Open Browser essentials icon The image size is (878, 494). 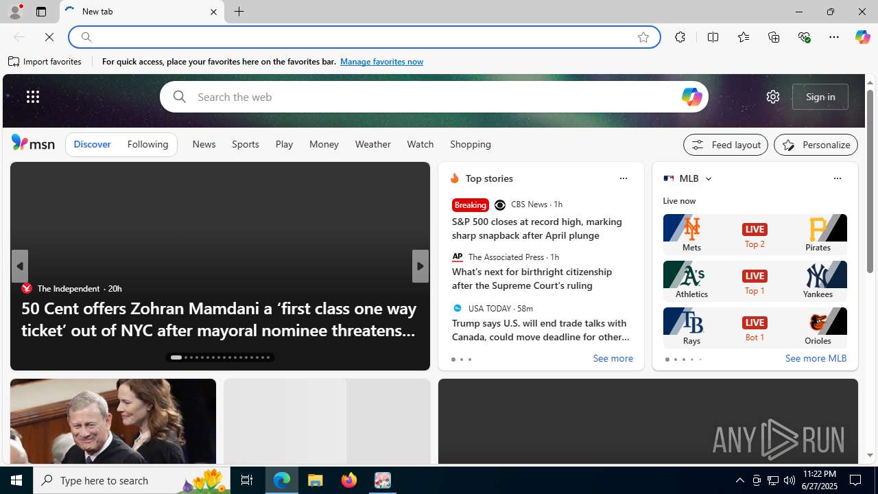click(804, 37)
